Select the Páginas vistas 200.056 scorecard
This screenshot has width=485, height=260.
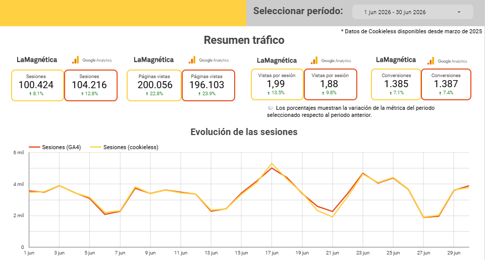click(x=154, y=85)
